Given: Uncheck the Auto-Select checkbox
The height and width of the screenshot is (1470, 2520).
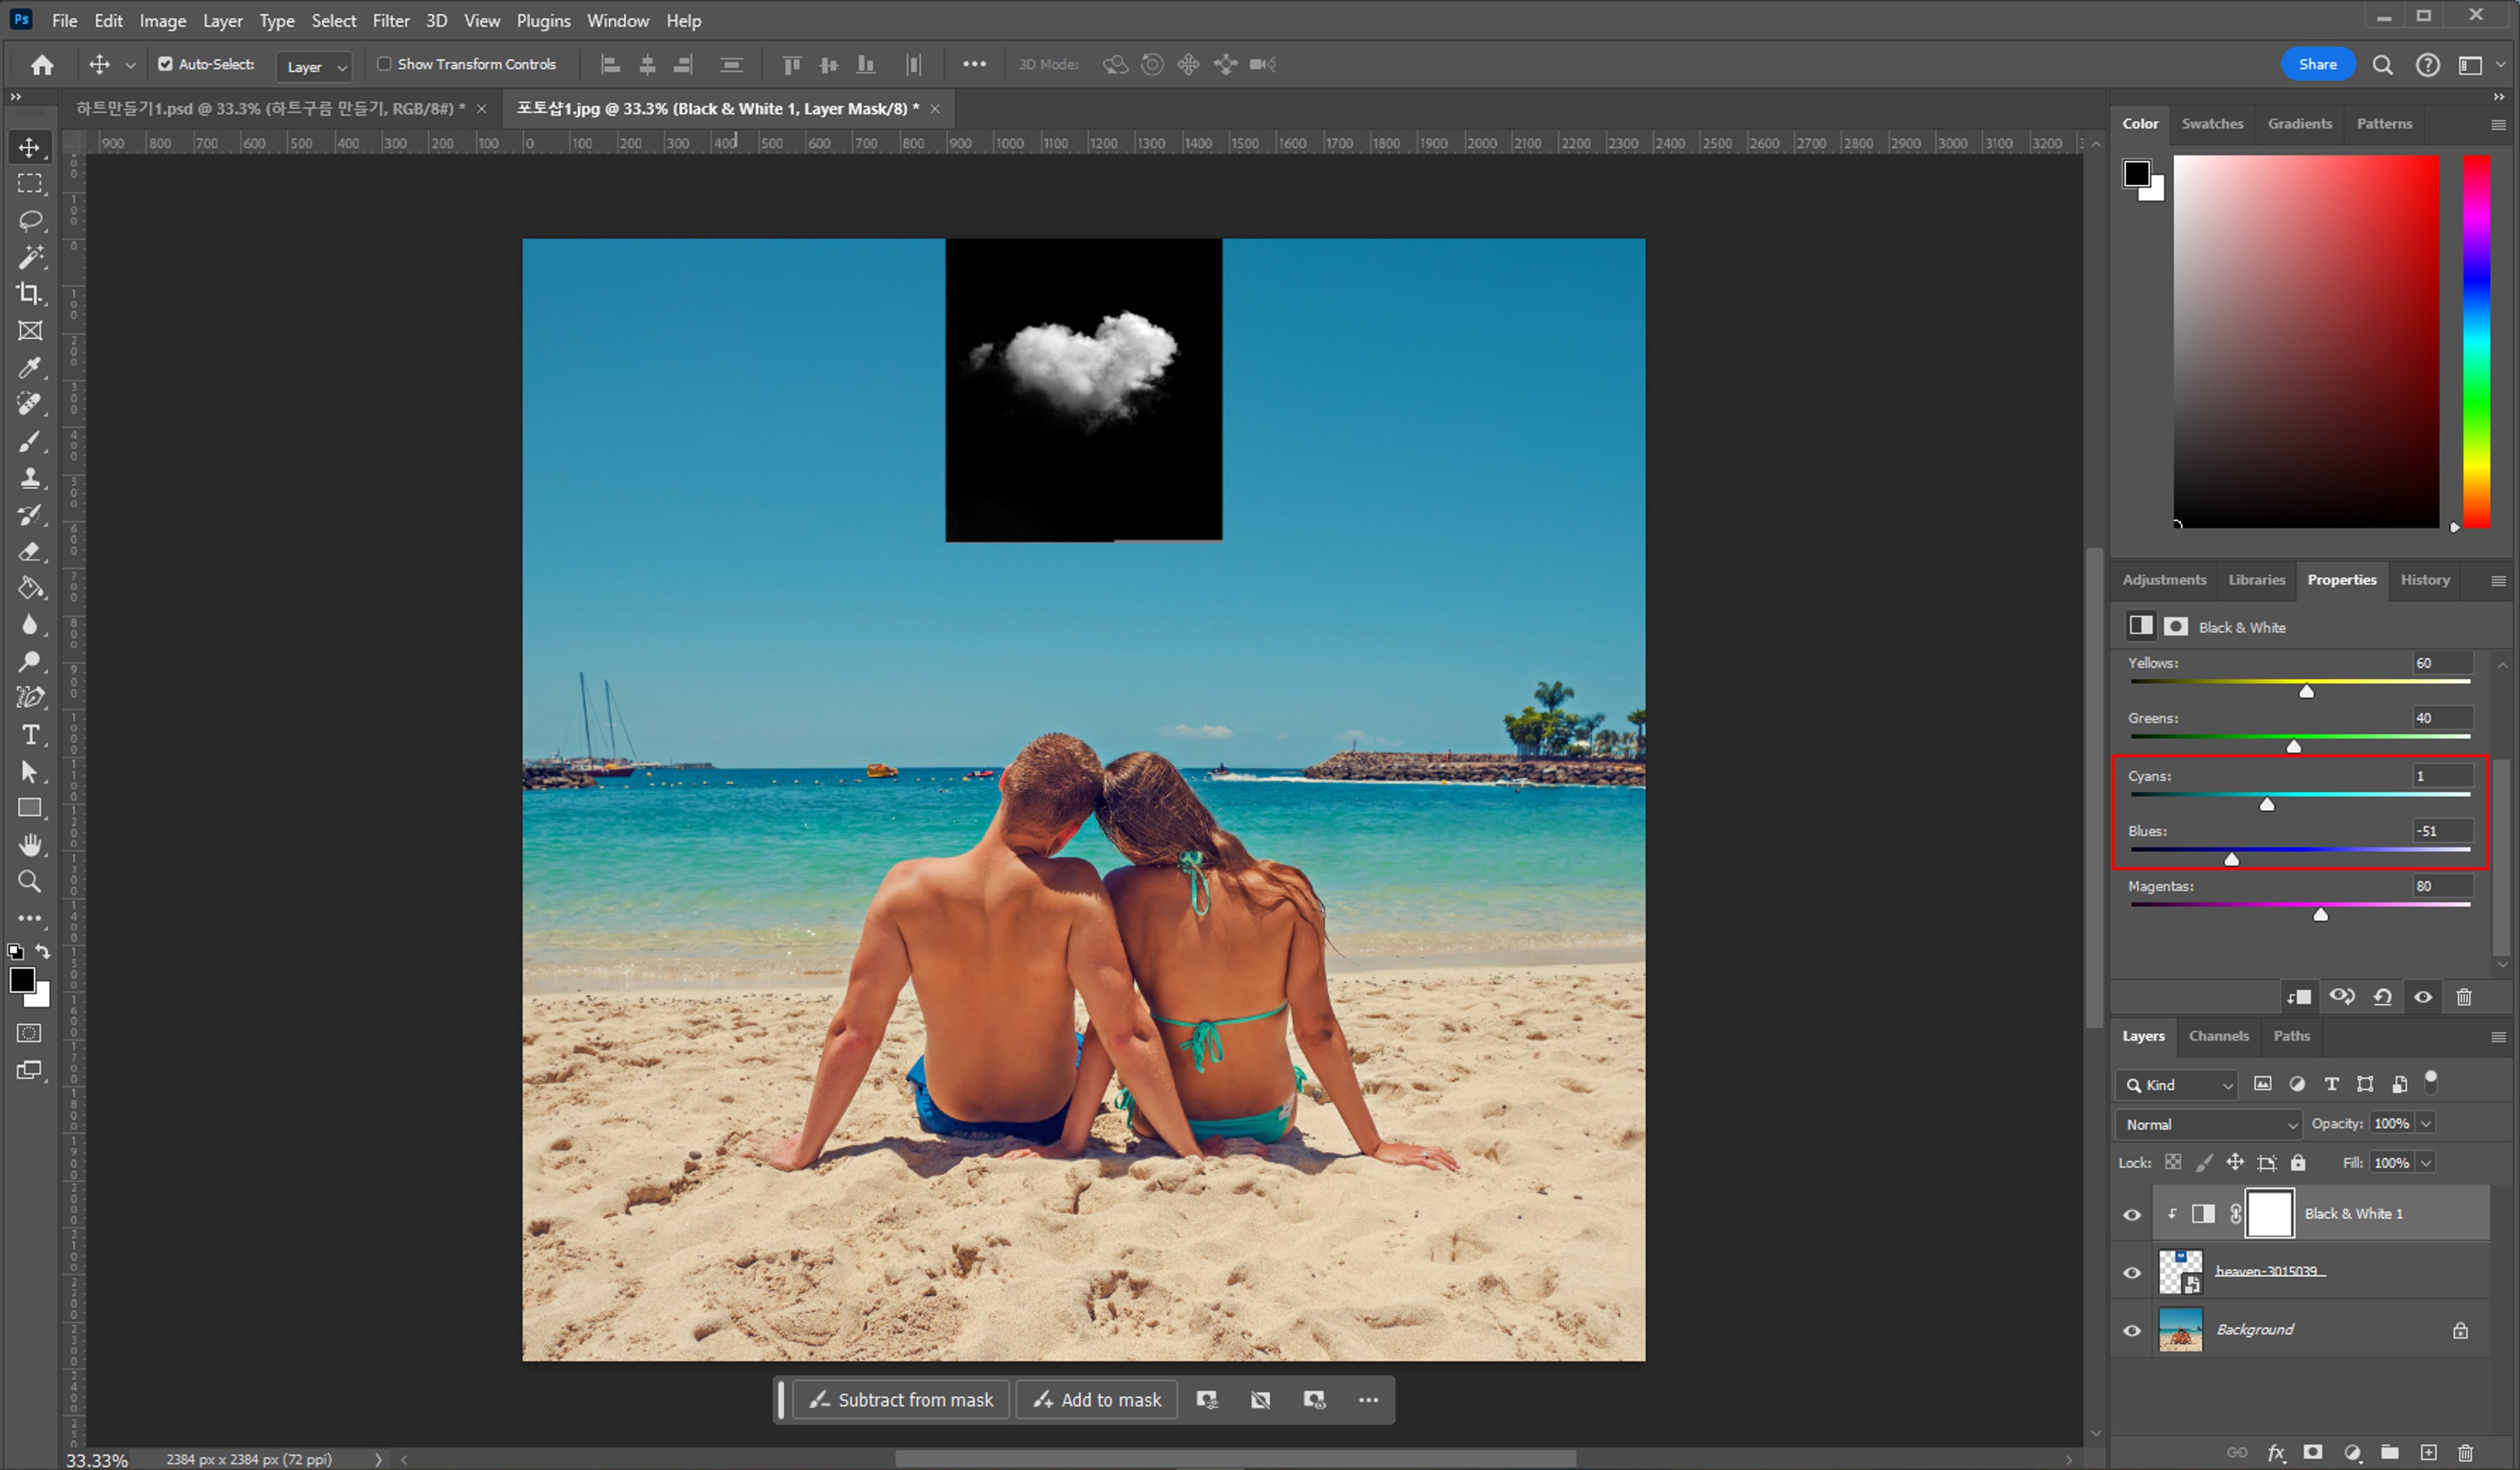Looking at the screenshot, I should point(165,64).
